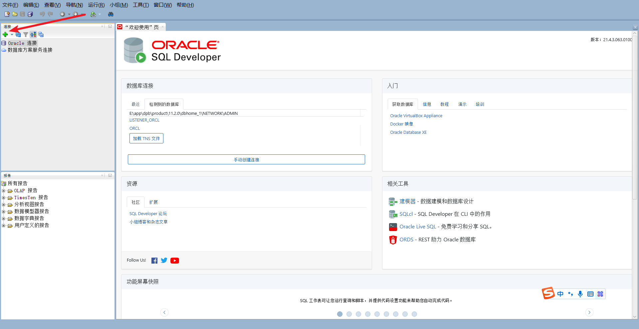Image resolution: width=639 pixels, height=329 pixels.
Task: Click the Oracle Live SQL red icon
Action: coord(393,227)
